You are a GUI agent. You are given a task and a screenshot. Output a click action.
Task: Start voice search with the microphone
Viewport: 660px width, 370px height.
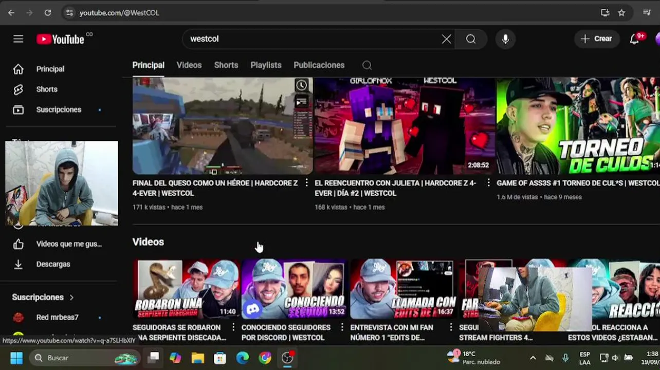505,39
